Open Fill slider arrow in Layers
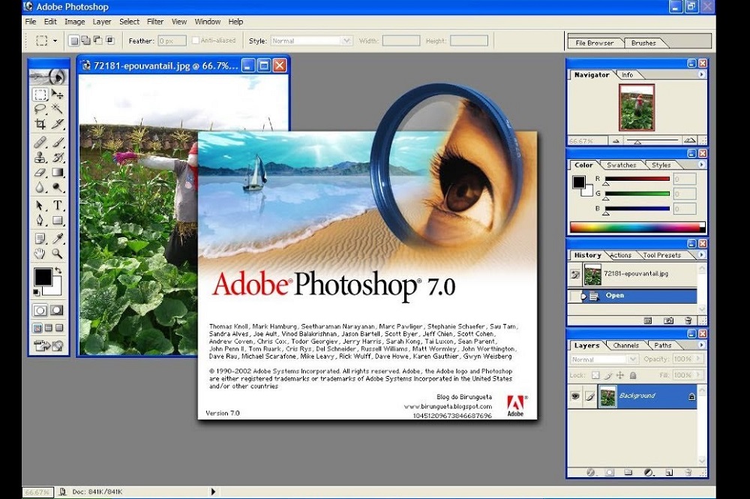750x499 pixels. [x=697, y=375]
